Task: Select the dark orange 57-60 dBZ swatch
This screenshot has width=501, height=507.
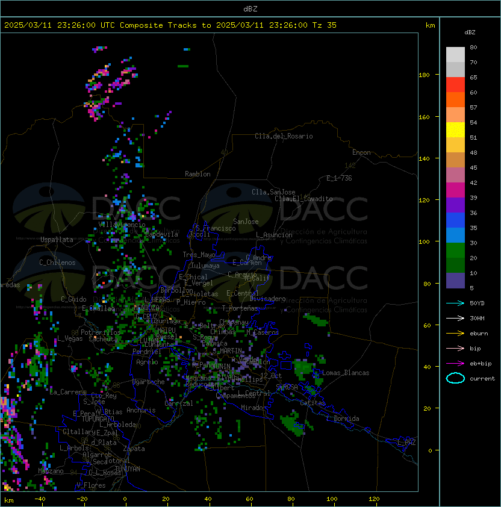Action: (455, 99)
